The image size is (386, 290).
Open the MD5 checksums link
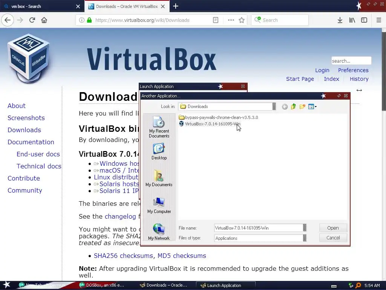pos(182,256)
